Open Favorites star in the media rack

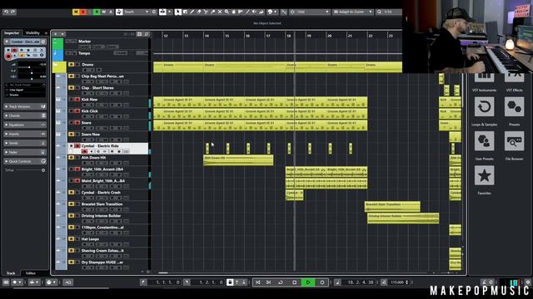(484, 175)
